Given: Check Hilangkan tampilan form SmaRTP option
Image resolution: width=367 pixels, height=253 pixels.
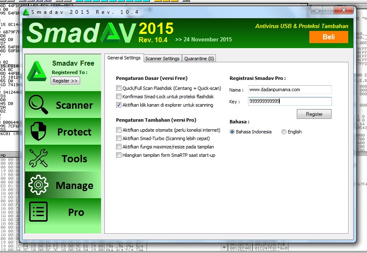Looking at the screenshot, I should (x=119, y=155).
